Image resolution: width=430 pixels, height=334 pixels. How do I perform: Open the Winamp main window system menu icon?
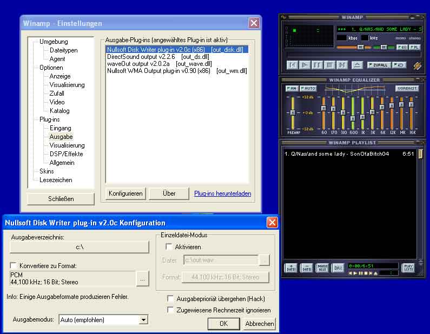[284, 17]
